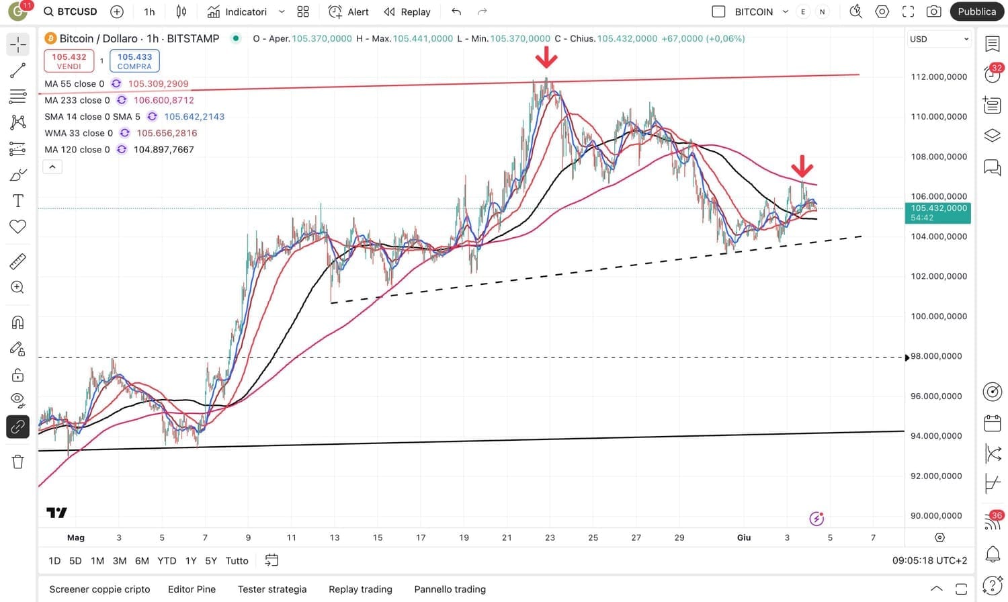Undo the last chart action
This screenshot has height=602, width=1008.
tap(457, 11)
